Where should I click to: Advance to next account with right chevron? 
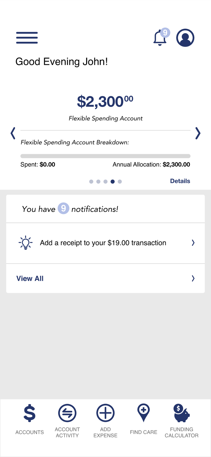click(x=198, y=133)
